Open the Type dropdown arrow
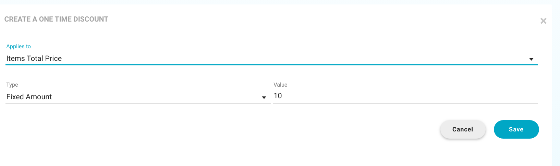Image resolution: width=560 pixels, height=166 pixels. [x=264, y=98]
